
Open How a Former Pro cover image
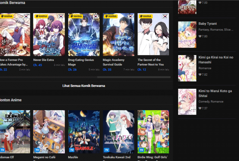pos(15,34)
